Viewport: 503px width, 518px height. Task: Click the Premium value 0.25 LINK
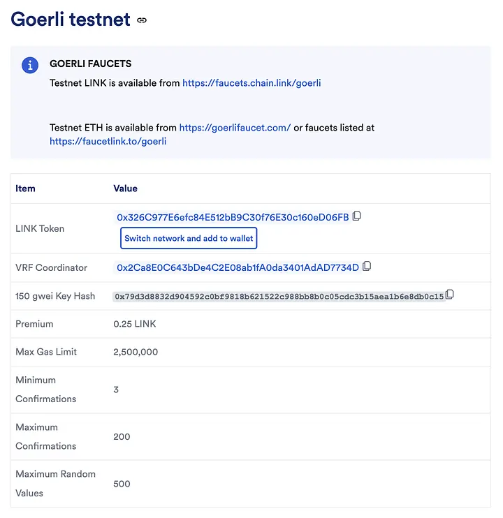click(133, 324)
